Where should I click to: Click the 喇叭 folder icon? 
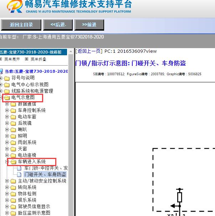click(x=13, y=130)
